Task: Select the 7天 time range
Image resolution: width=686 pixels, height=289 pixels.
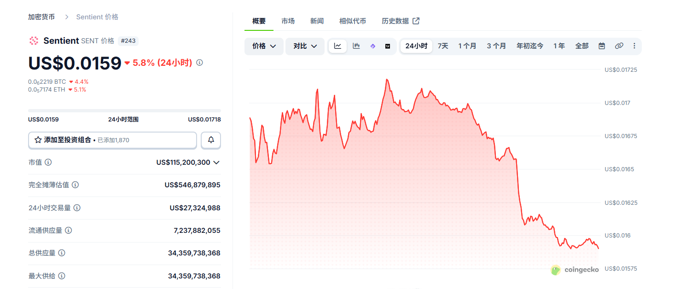Action: (x=443, y=46)
